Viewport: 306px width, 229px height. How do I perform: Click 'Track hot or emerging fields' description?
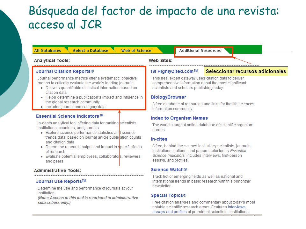[201, 181]
